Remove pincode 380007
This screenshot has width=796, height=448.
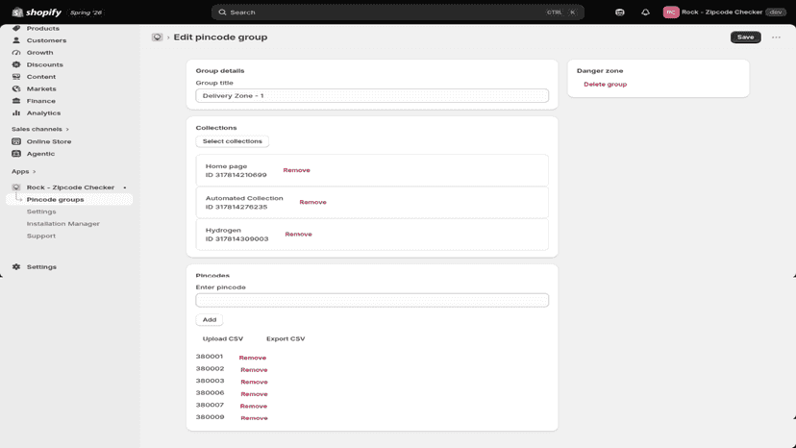(x=254, y=407)
